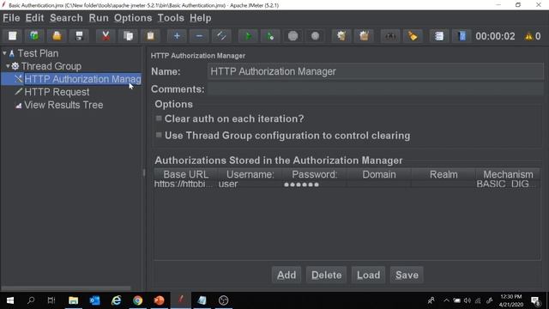This screenshot has height=309, width=549.
Task: Click the Mechanism column header
Action: (x=508, y=174)
